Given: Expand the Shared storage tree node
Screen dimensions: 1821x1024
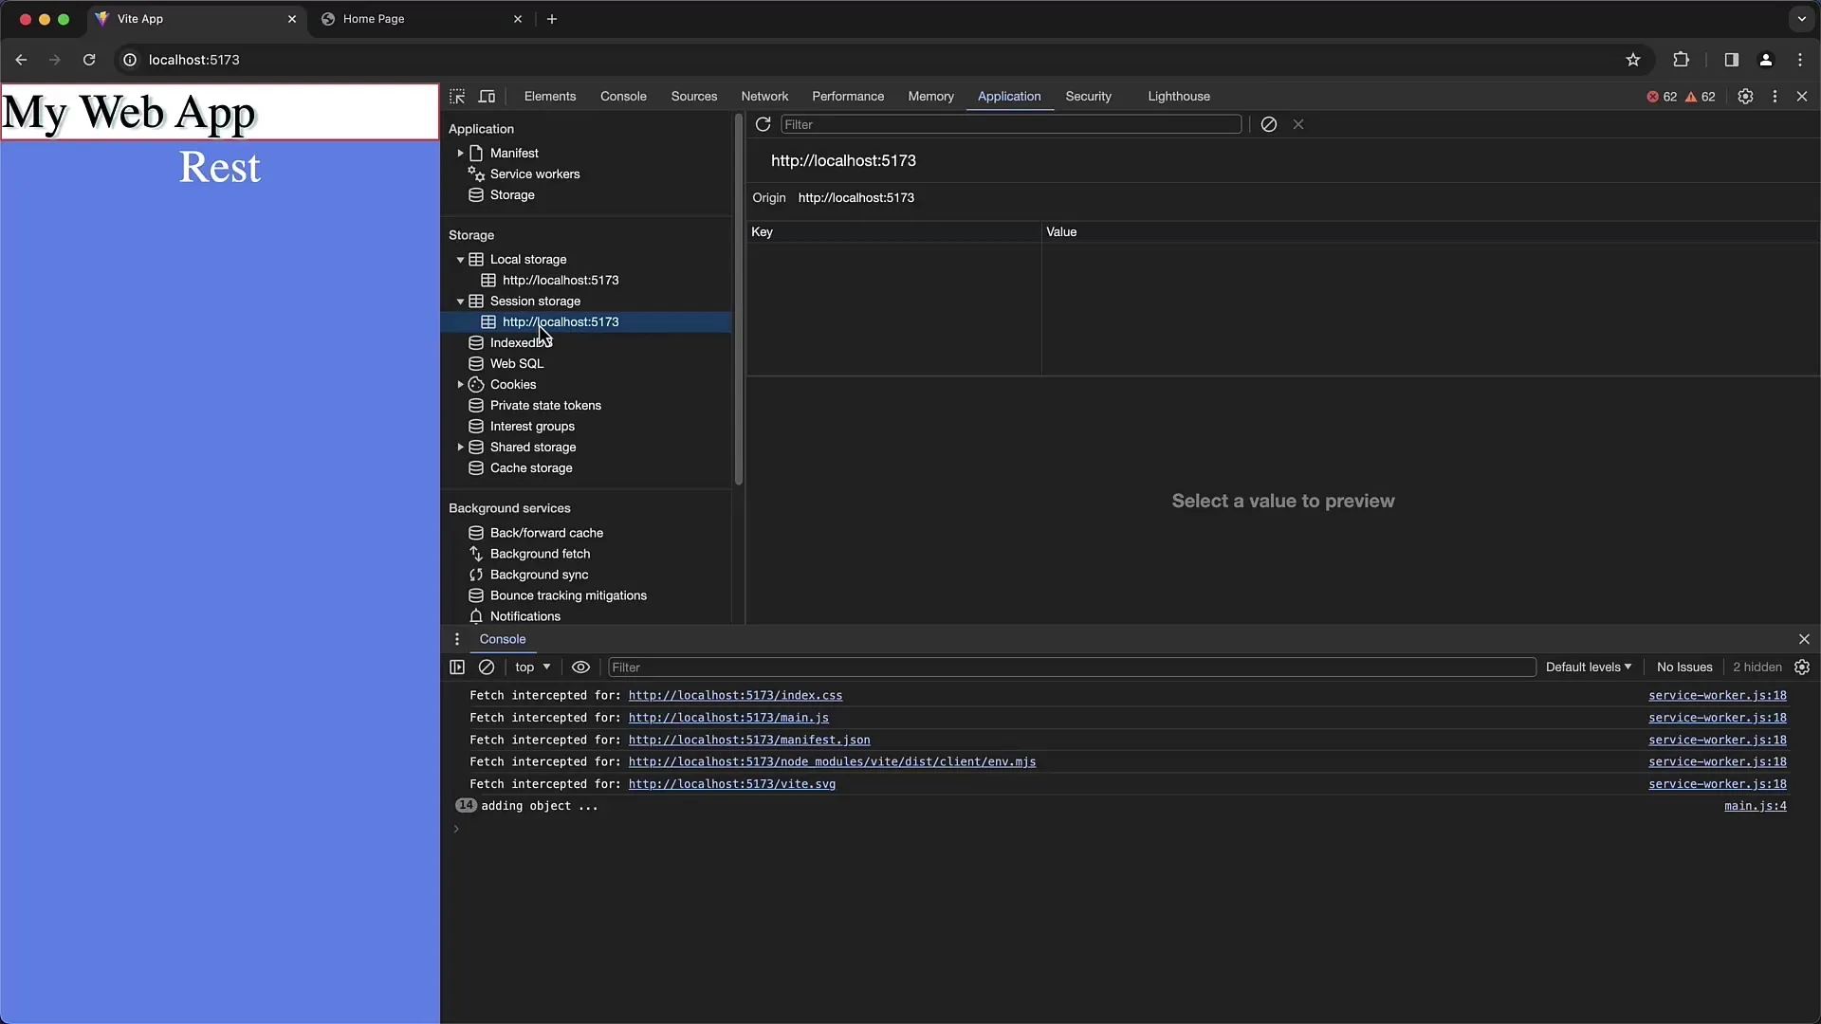Looking at the screenshot, I should tap(461, 448).
